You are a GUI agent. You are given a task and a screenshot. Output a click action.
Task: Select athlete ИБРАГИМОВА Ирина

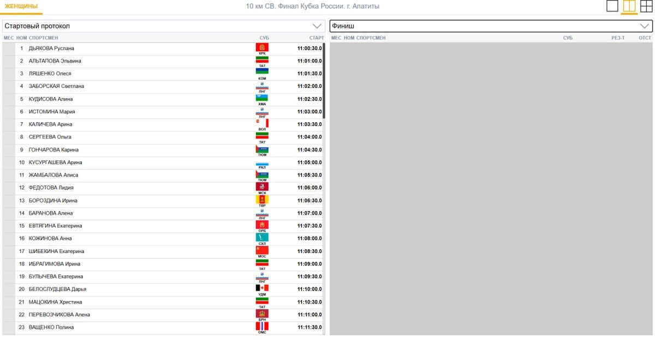click(x=55, y=264)
